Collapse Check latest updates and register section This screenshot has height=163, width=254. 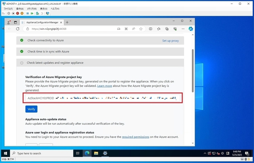[x=100, y=63]
